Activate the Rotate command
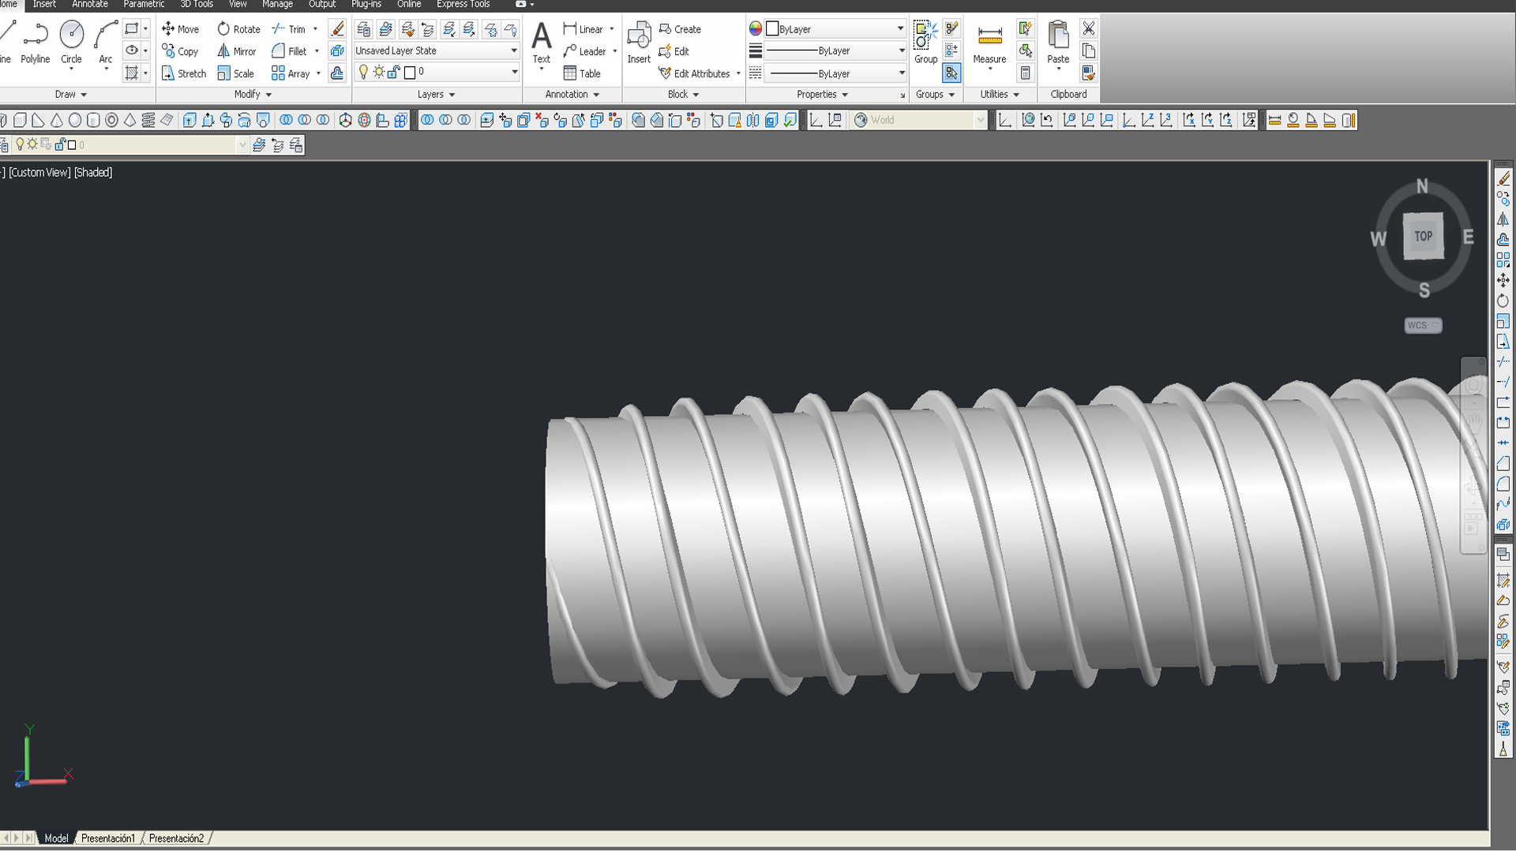This screenshot has width=1516, height=852. pyautogui.click(x=238, y=29)
